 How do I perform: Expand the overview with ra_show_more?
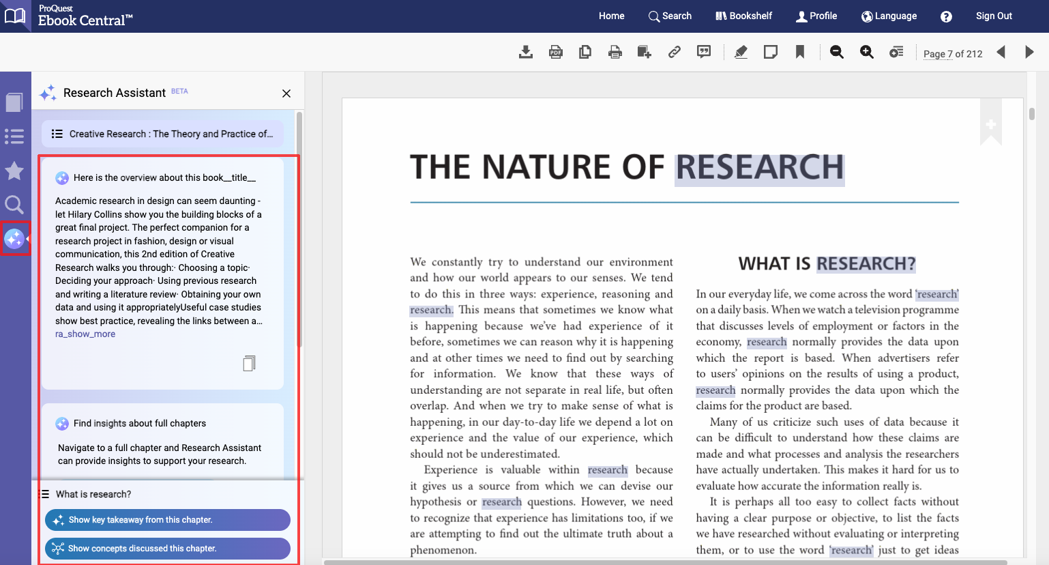(85, 334)
